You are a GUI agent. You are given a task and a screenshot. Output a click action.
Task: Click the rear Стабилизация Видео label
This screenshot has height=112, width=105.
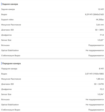pos(11,56)
